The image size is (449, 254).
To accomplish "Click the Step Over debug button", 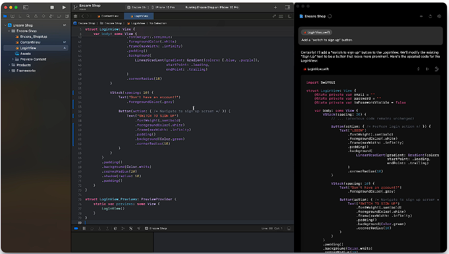I will (x=92, y=228).
